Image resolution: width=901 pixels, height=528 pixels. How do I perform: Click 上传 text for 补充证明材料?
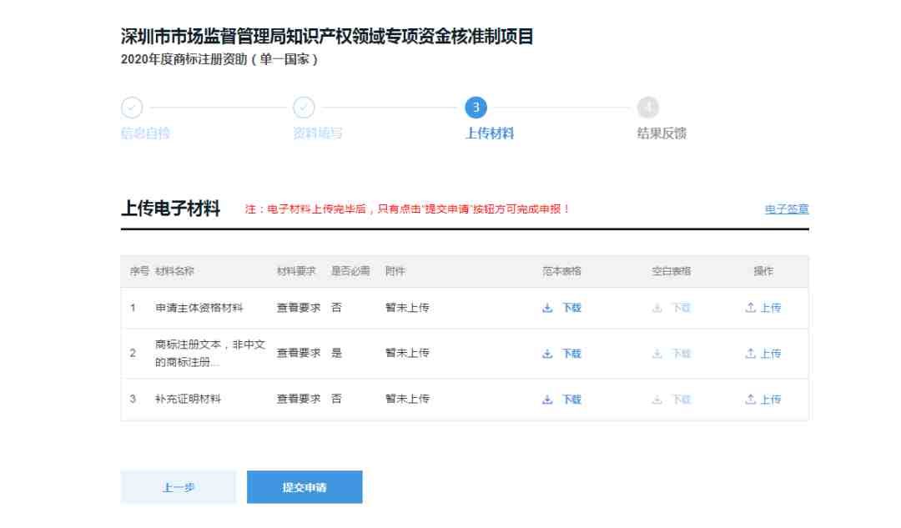[771, 400]
